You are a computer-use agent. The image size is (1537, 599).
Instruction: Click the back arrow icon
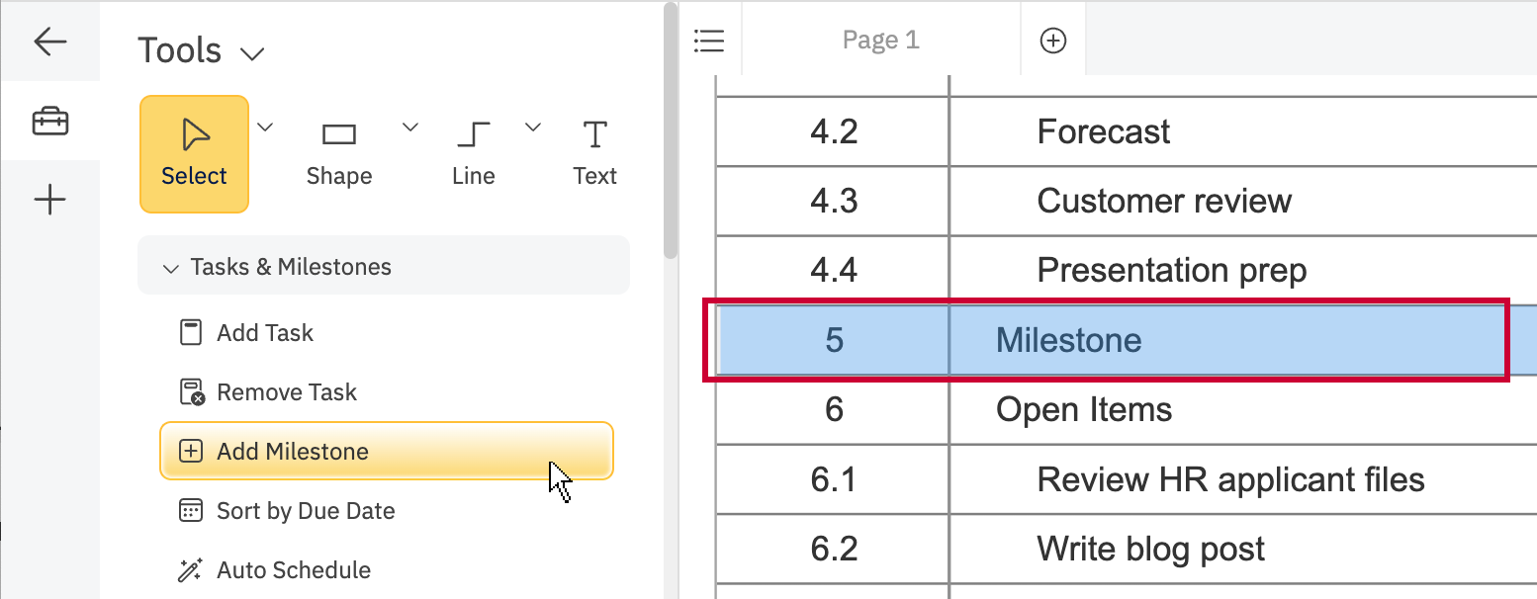point(49,42)
